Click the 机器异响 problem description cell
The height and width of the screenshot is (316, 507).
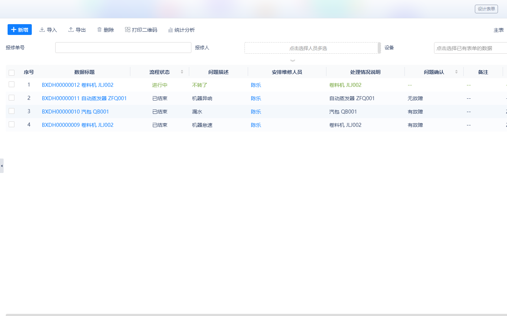click(x=202, y=98)
